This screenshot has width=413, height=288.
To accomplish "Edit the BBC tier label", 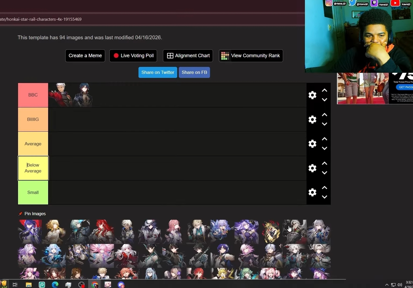I will 33,95.
